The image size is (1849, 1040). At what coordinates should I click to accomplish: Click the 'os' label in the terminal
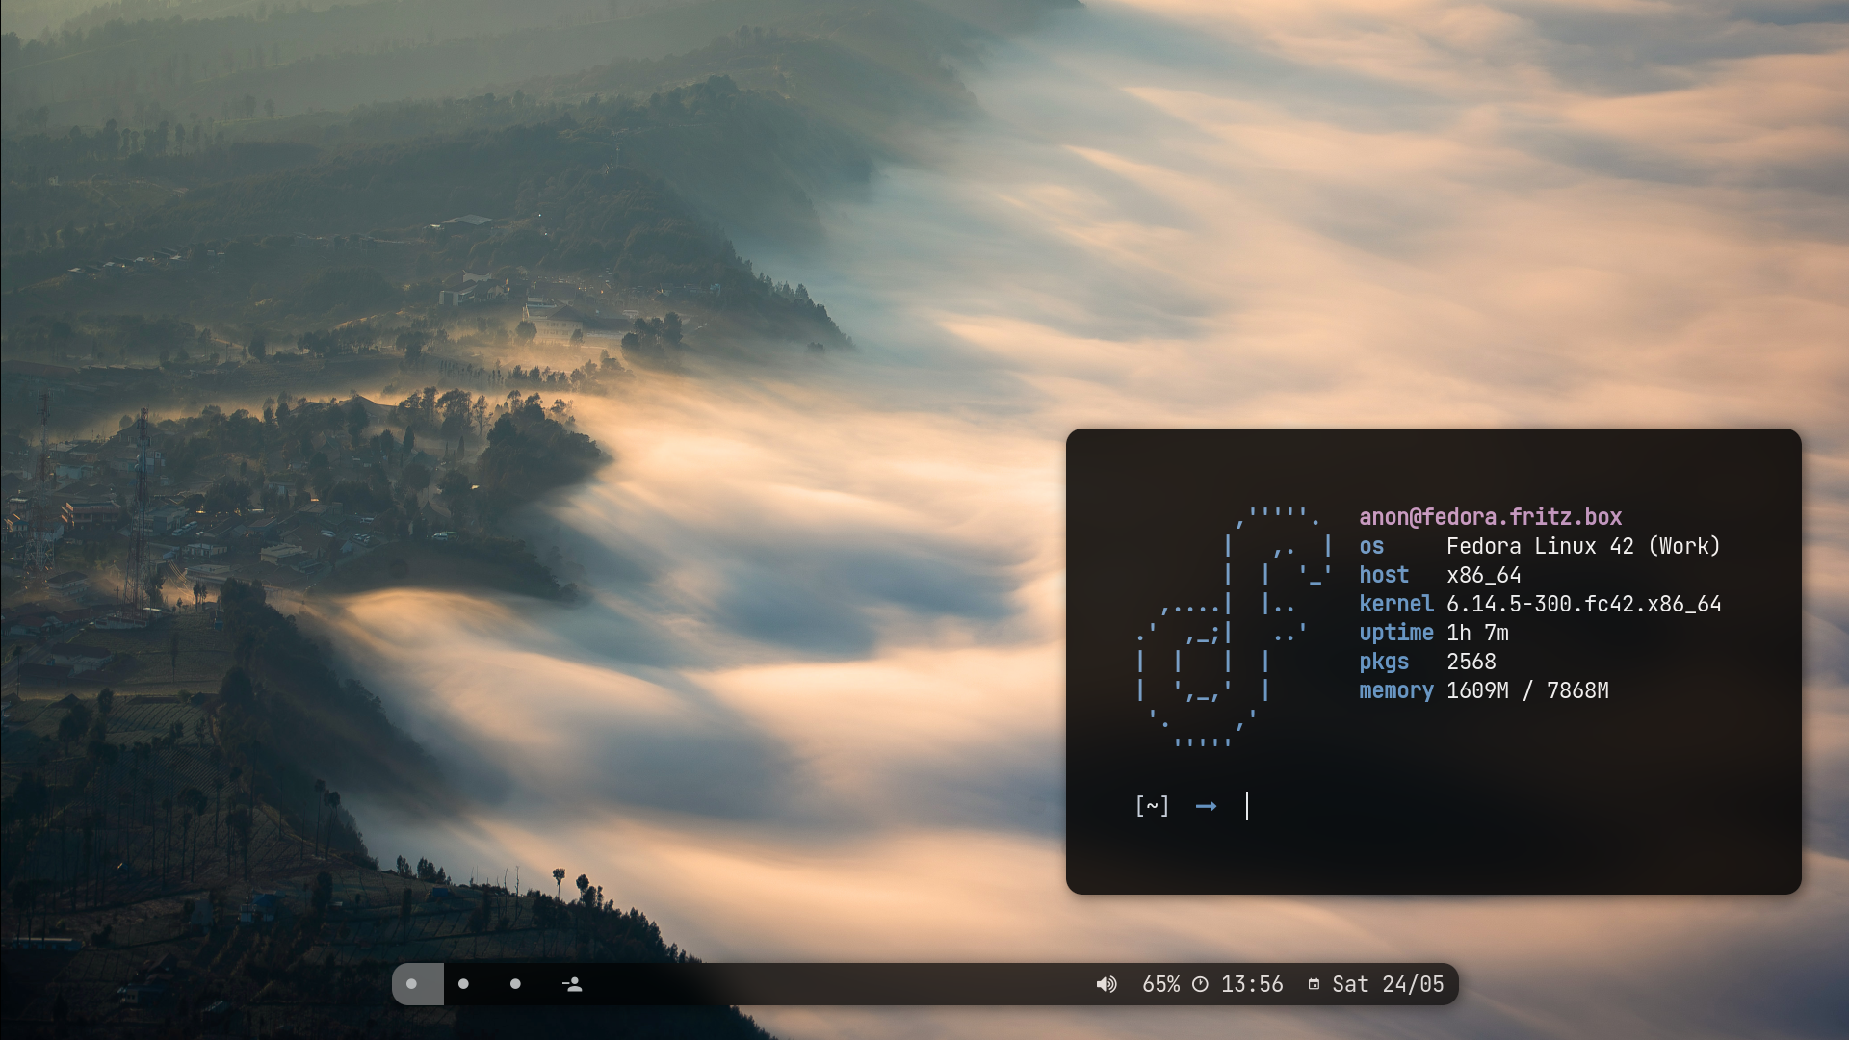coord(1371,546)
